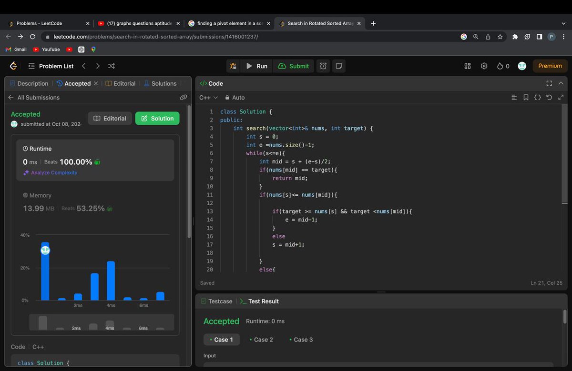572x371 pixels.
Task: Open browser extensions puzzle icon
Action: [515, 37]
